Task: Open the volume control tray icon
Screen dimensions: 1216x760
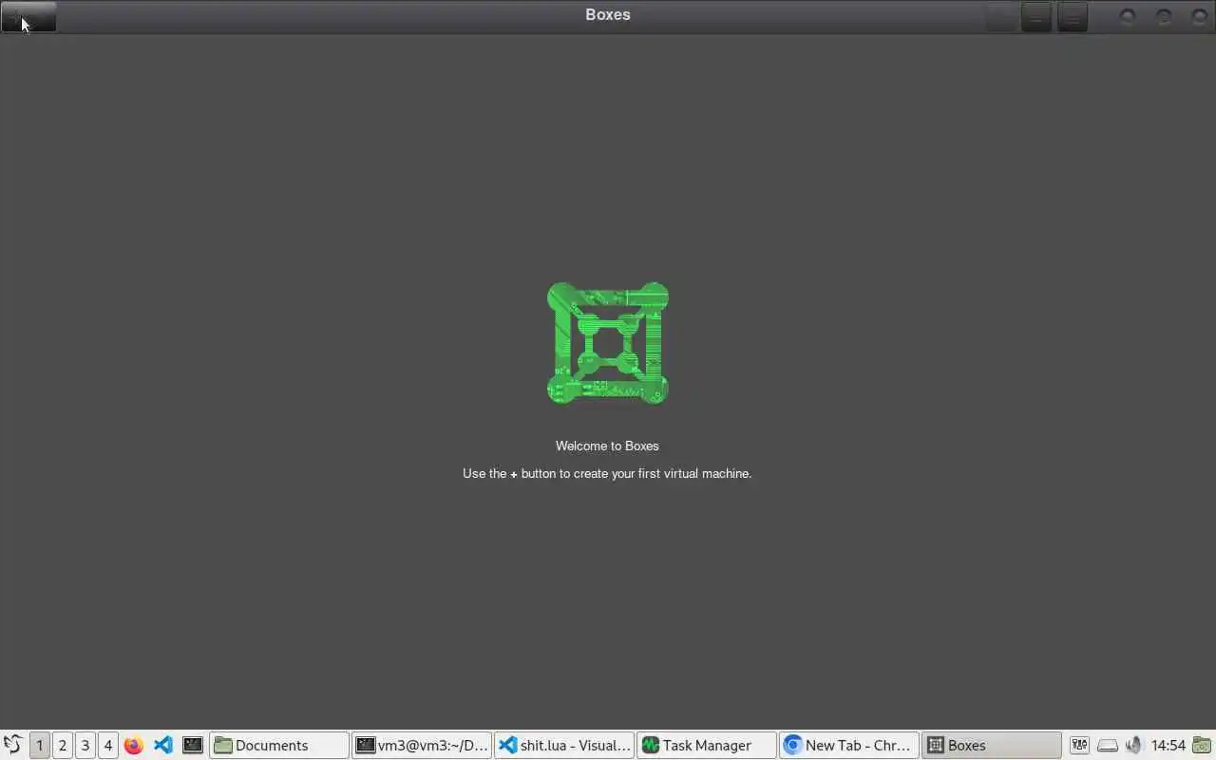Action: 1134,745
